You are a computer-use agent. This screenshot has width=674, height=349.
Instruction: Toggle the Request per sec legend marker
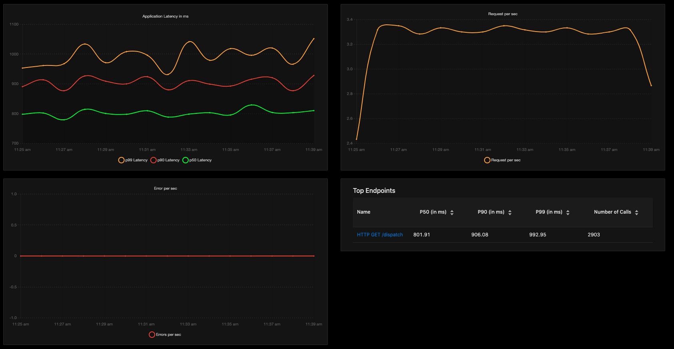487,160
